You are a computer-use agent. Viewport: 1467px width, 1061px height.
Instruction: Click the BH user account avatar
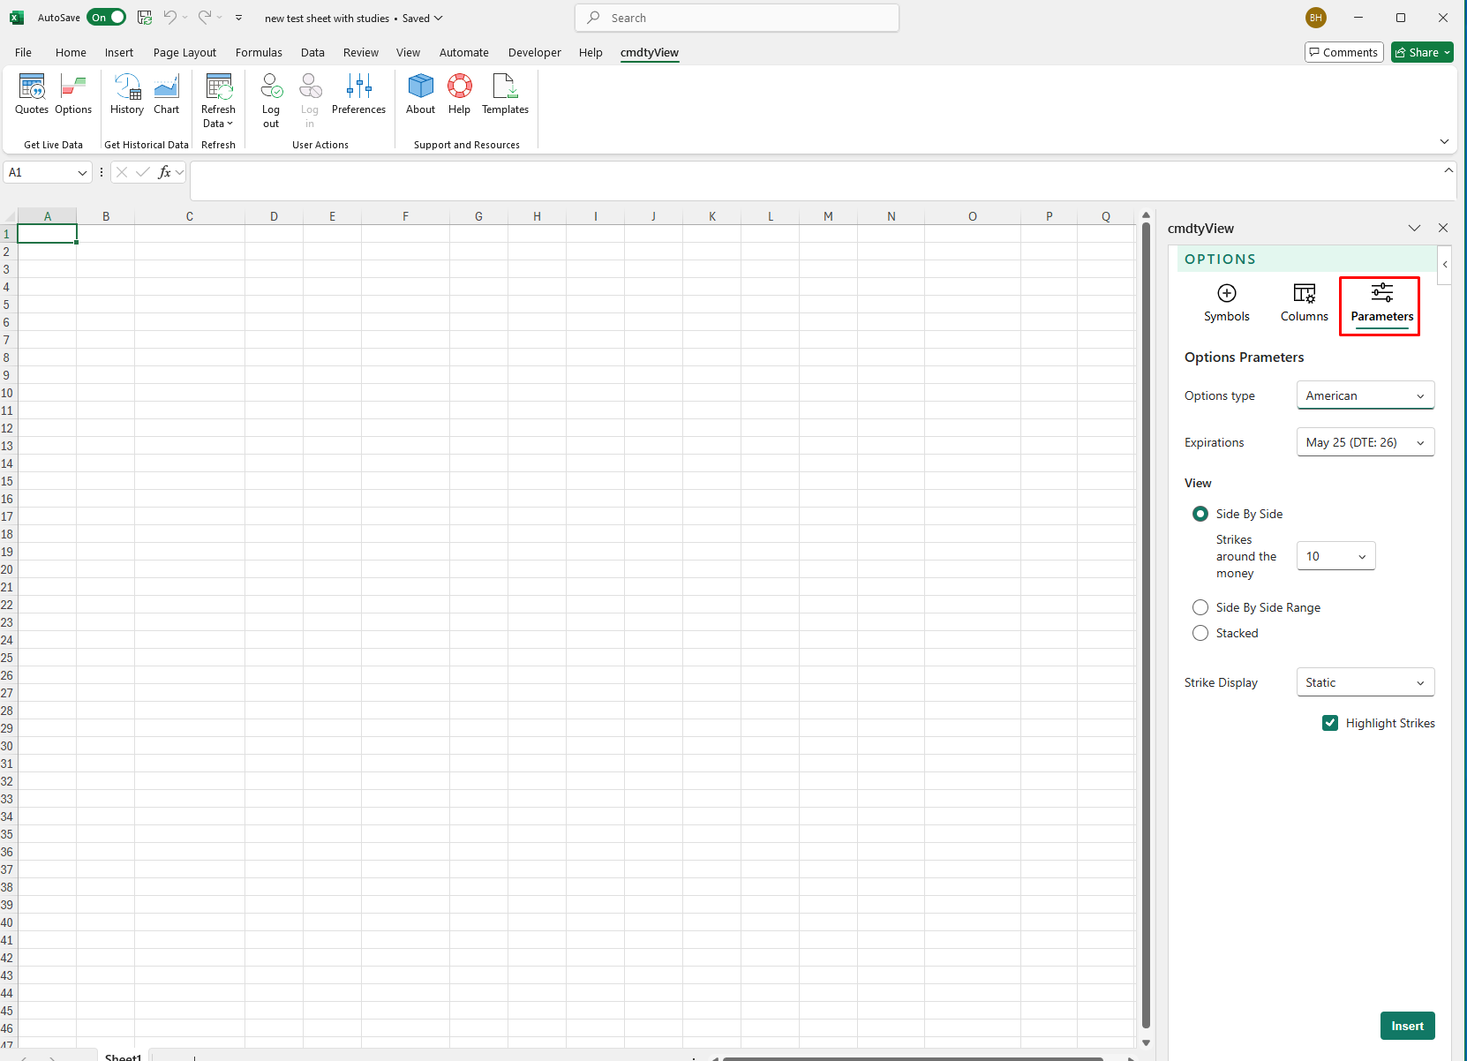(1315, 18)
